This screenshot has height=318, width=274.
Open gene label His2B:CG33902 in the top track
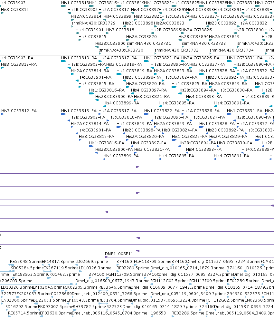[82, 10]
